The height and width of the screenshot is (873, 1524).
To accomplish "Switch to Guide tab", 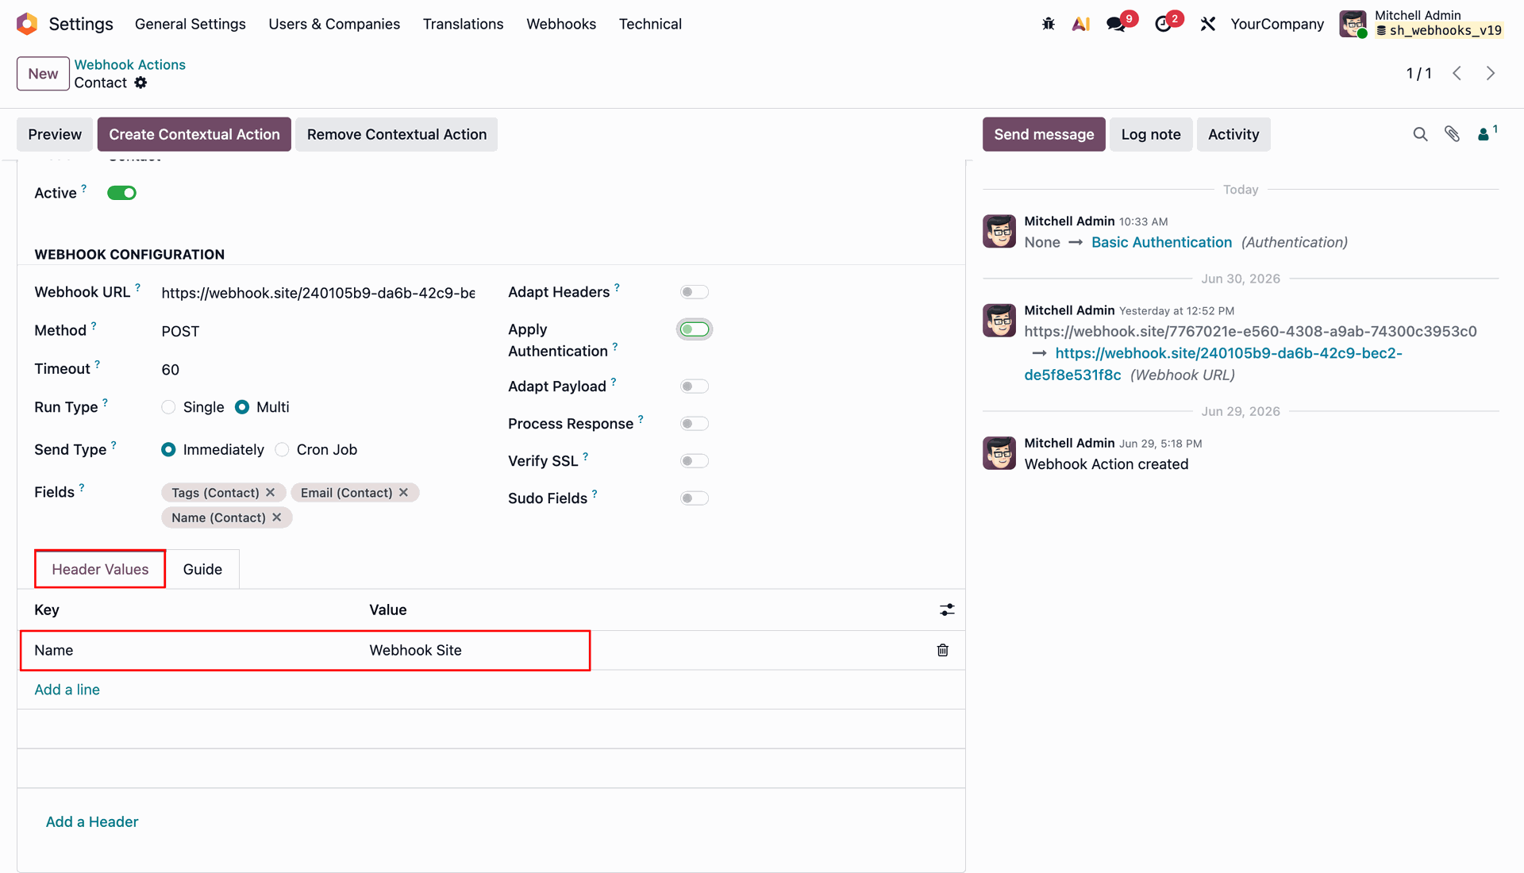I will [202, 569].
